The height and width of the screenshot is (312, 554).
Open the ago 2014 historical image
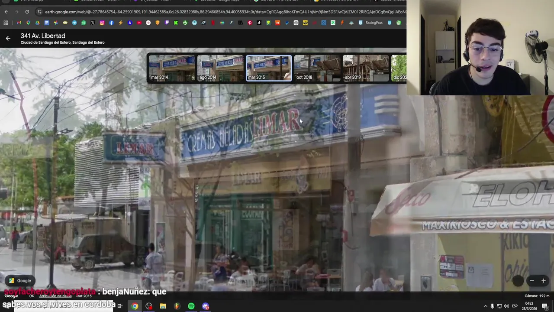coord(220,68)
